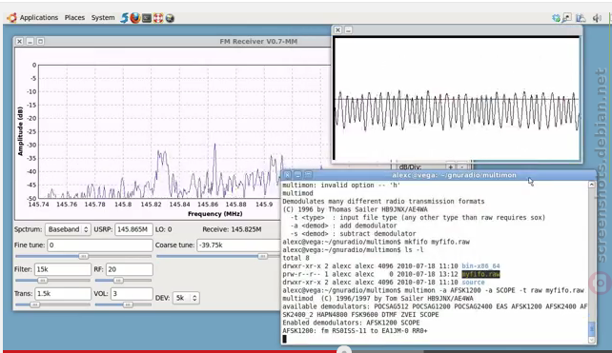Open the lifesaver help icon in the panel

[x=158, y=18]
